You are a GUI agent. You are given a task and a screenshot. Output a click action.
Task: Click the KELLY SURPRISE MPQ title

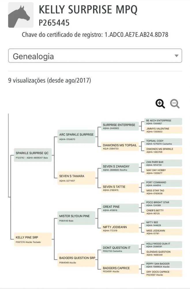pos(88,10)
